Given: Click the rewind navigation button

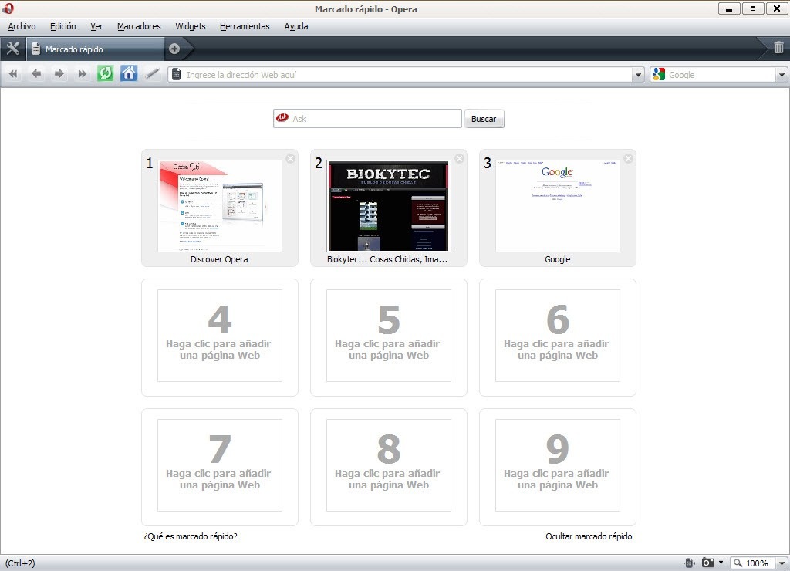Looking at the screenshot, I should coord(13,74).
